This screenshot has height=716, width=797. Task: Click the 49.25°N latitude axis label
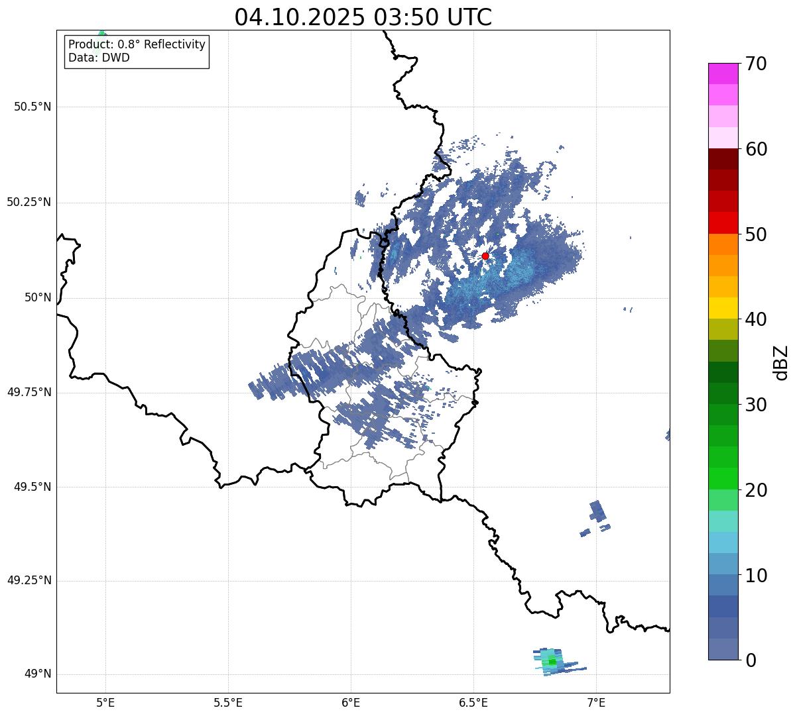point(29,581)
